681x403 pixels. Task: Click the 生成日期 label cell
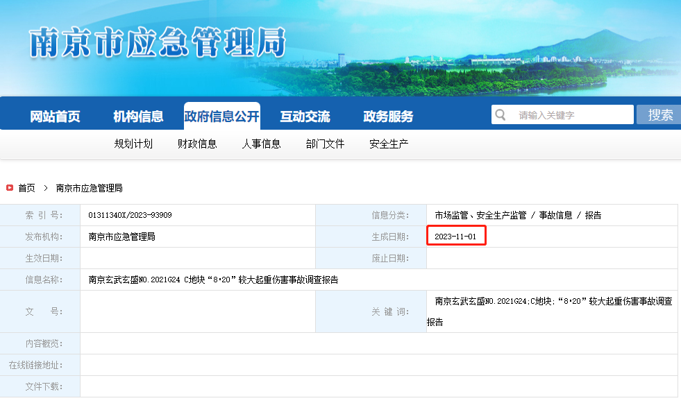pyautogui.click(x=371, y=237)
